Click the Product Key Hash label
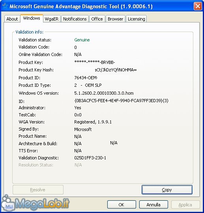This screenshot has width=204, height=213. click(36, 70)
